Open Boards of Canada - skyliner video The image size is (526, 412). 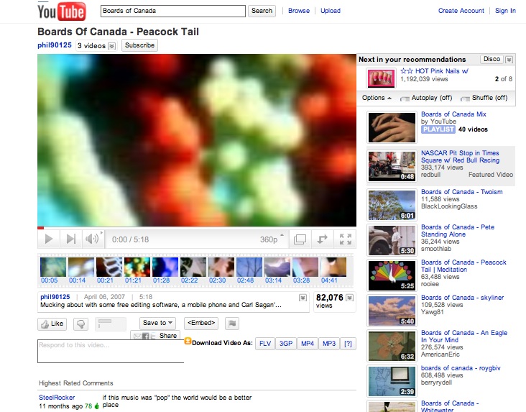point(462,298)
